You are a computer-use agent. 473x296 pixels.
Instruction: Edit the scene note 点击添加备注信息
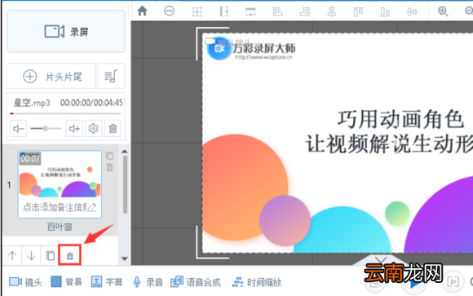point(60,207)
